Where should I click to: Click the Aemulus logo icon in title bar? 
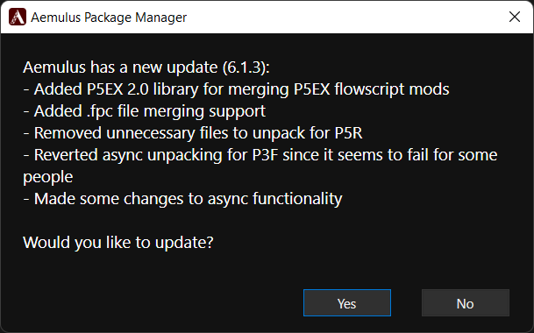(18, 17)
